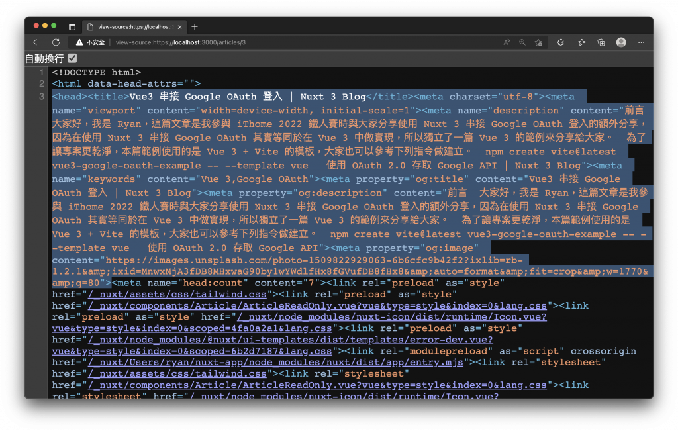Add this page to favorites star icon
The height and width of the screenshot is (431, 678).
538,42
